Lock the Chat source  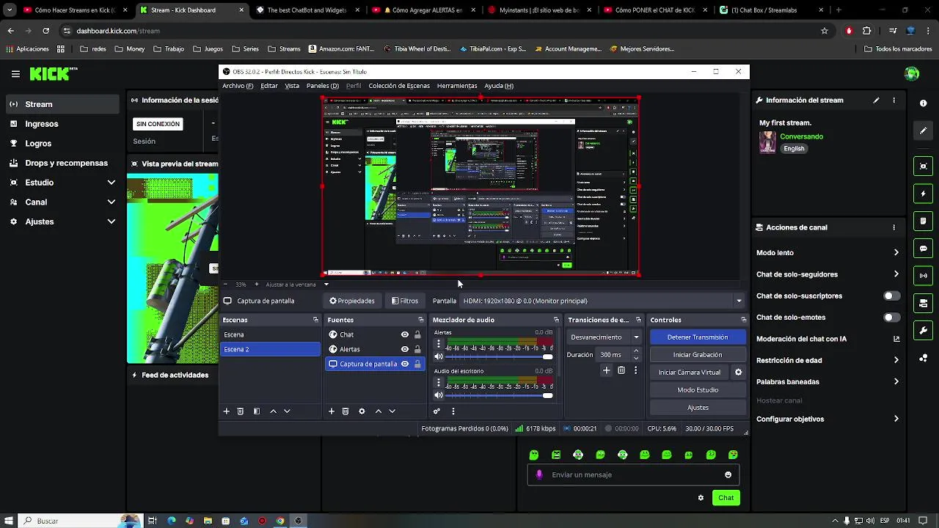pyautogui.click(x=417, y=334)
